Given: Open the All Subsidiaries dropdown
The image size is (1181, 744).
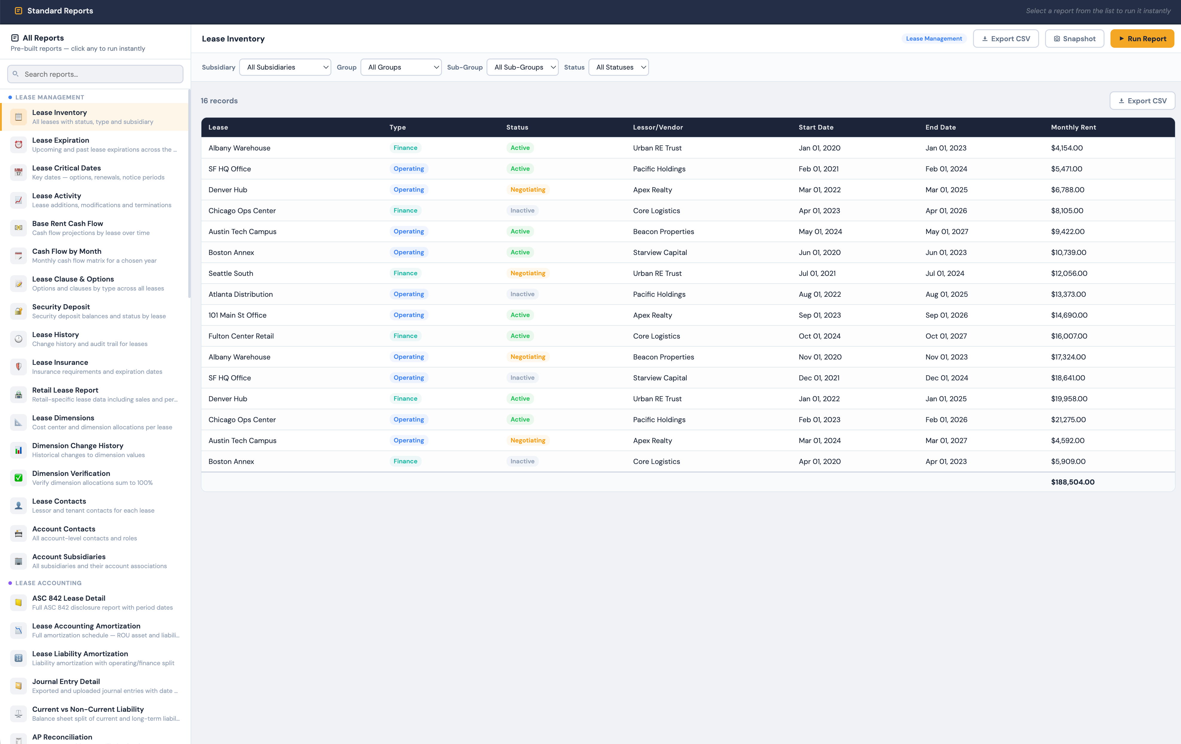Looking at the screenshot, I should (285, 67).
